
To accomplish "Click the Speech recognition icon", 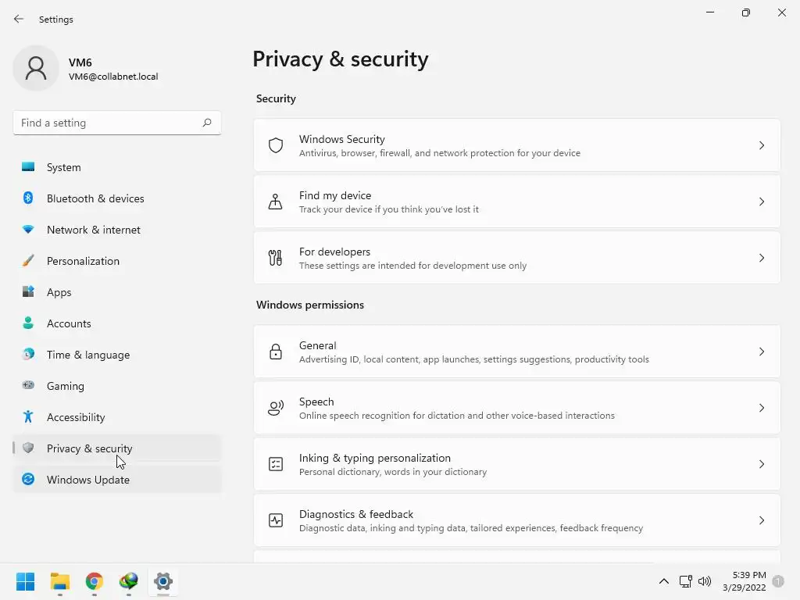I will 276,408.
